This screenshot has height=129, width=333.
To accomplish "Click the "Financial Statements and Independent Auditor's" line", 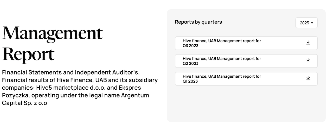I will tap(71, 72).
